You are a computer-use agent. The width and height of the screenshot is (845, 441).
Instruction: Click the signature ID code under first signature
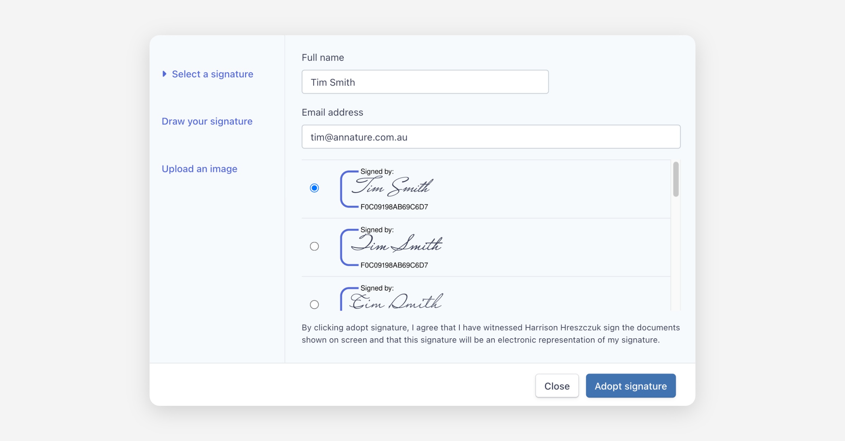(394, 207)
